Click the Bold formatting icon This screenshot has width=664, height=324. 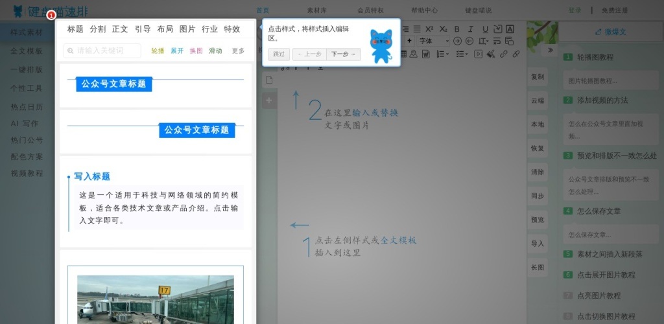tap(456, 29)
